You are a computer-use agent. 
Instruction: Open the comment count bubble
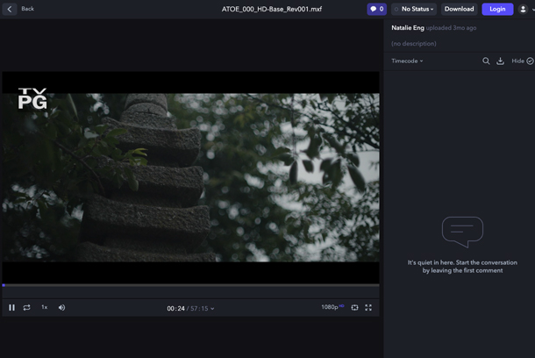(376, 10)
